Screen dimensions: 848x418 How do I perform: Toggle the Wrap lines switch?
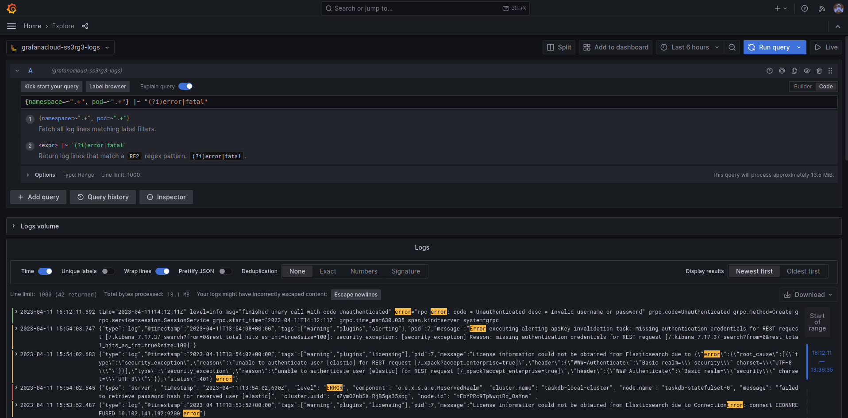(x=162, y=271)
